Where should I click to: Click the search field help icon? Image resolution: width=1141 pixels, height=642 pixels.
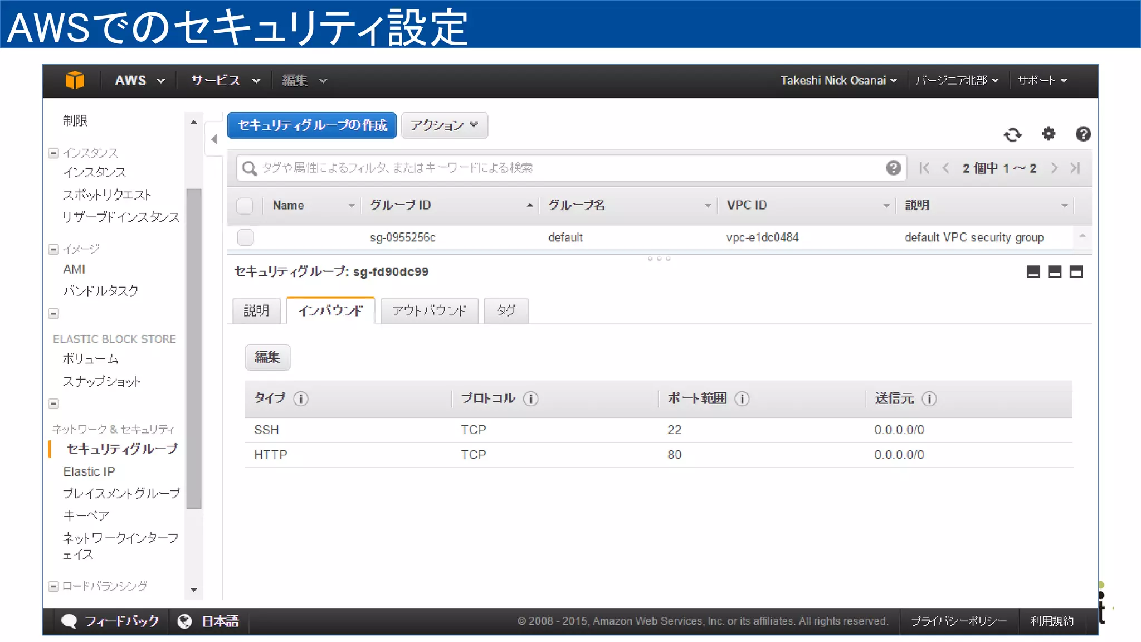click(893, 168)
